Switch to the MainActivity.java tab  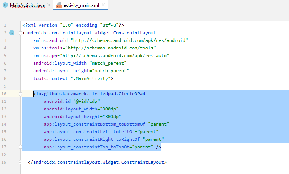pyautogui.click(x=27, y=5)
